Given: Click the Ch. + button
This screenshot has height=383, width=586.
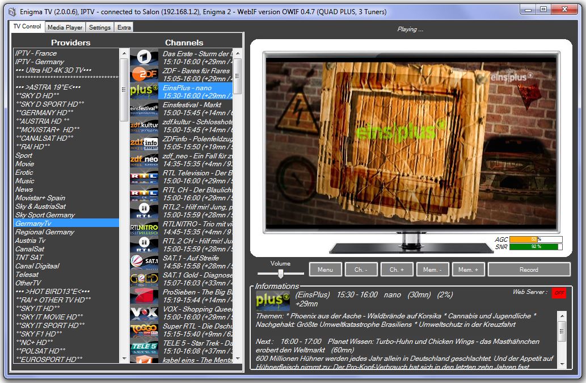Looking at the screenshot, I should (397, 270).
